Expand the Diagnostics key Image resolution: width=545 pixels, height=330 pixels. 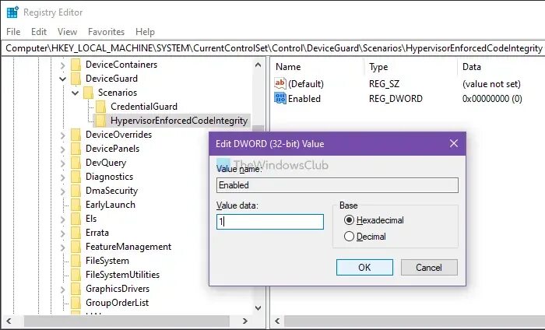[x=62, y=177]
